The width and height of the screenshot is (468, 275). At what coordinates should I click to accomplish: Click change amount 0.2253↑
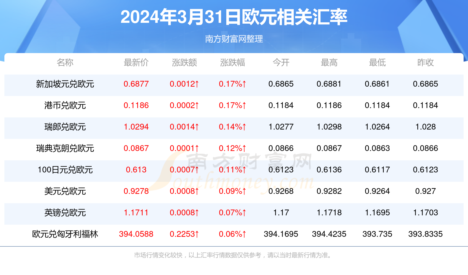[184, 234]
